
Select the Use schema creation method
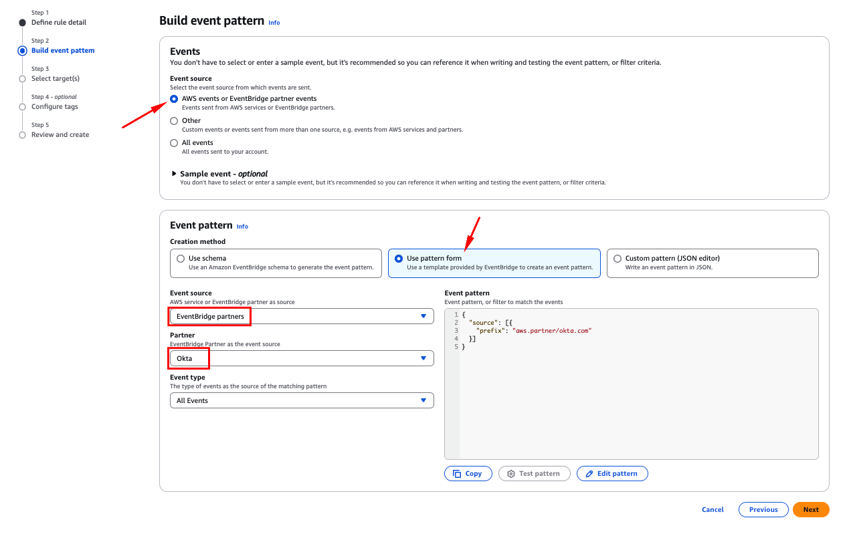[276, 263]
